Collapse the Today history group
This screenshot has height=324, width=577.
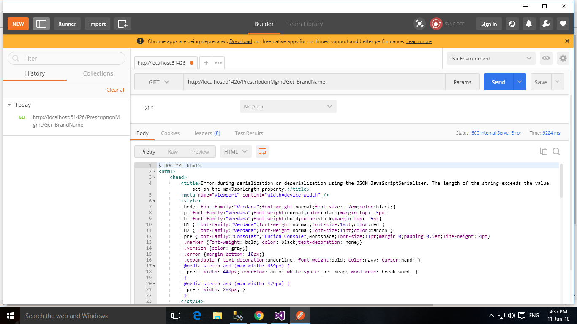tap(9, 105)
